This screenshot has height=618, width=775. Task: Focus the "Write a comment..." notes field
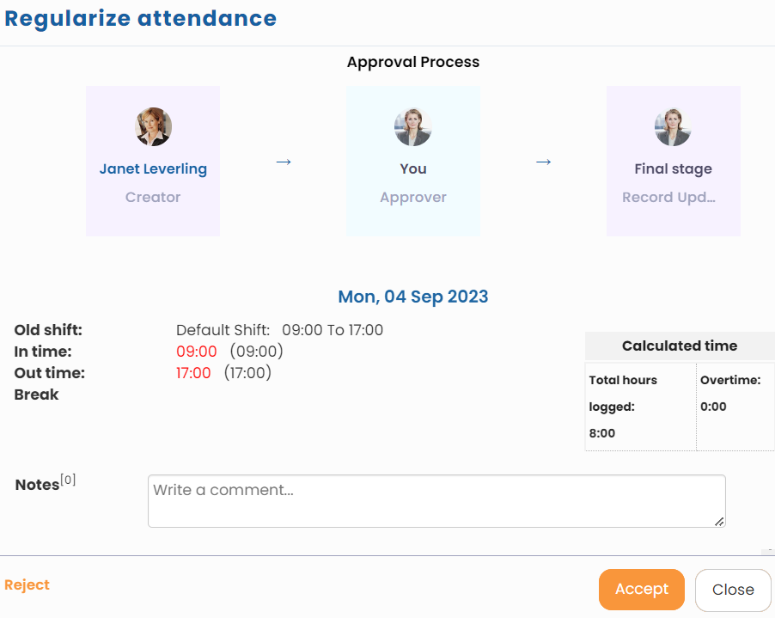click(x=436, y=500)
